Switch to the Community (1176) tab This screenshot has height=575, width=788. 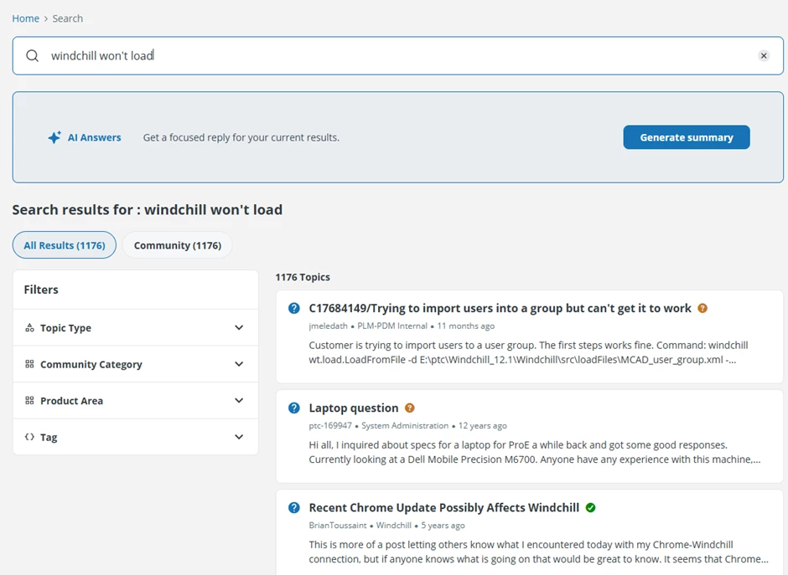click(x=178, y=245)
